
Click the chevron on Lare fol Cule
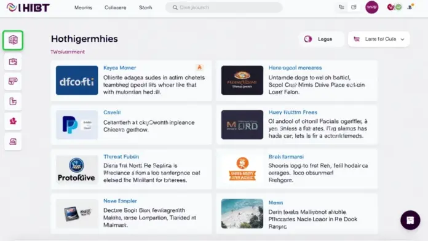click(x=402, y=39)
